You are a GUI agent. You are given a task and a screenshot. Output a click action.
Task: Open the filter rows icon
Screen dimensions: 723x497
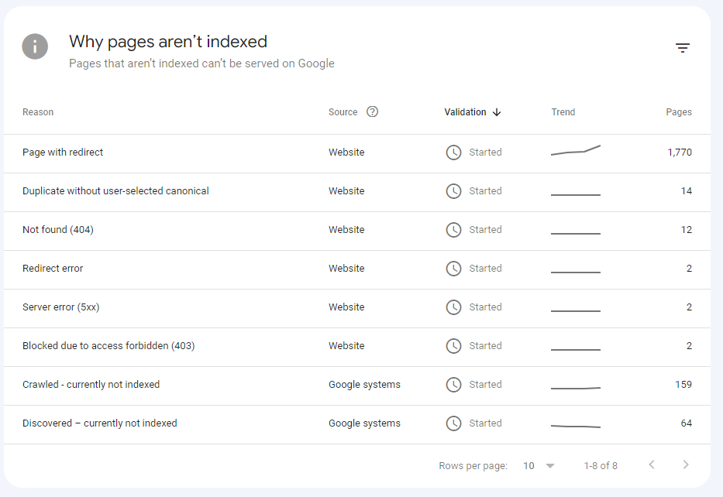pyautogui.click(x=682, y=48)
